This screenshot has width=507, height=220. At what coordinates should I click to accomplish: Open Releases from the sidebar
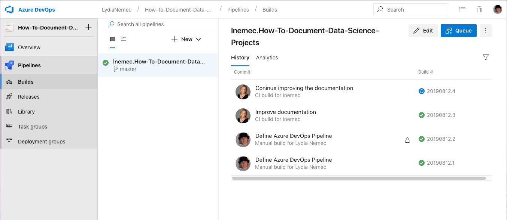29,96
